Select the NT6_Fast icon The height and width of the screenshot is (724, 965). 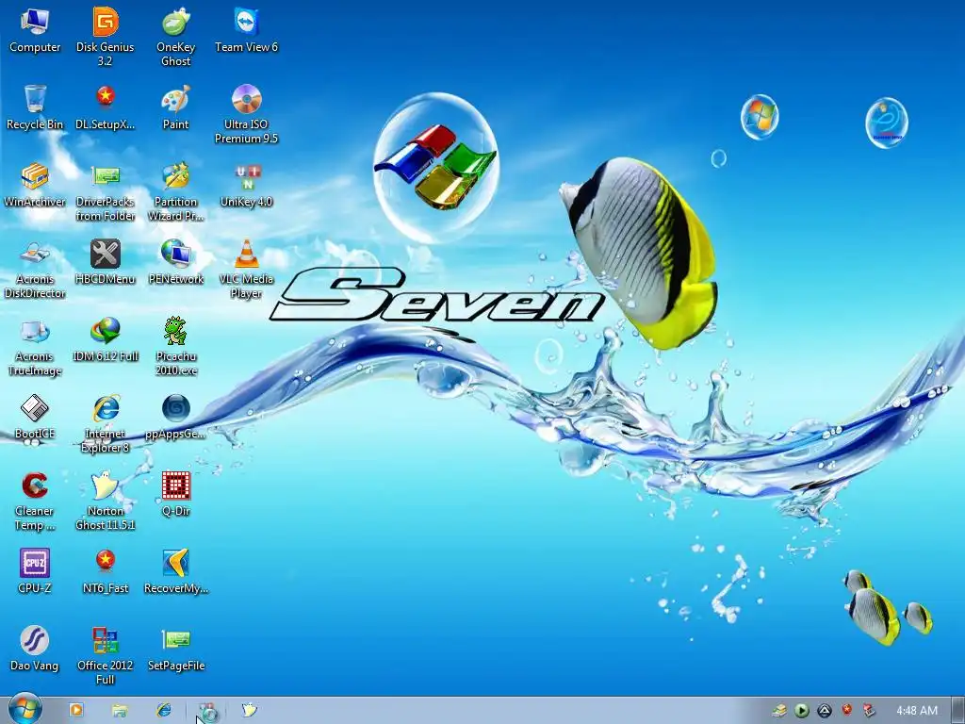click(x=106, y=572)
